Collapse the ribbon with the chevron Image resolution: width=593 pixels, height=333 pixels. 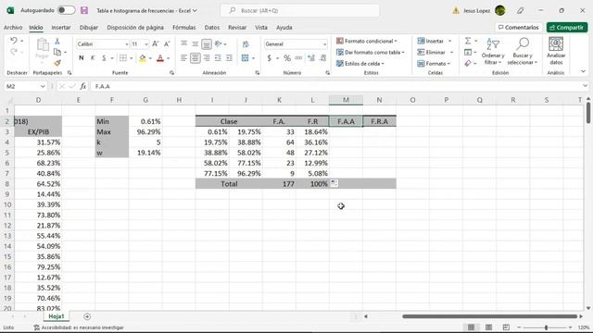[583, 71]
